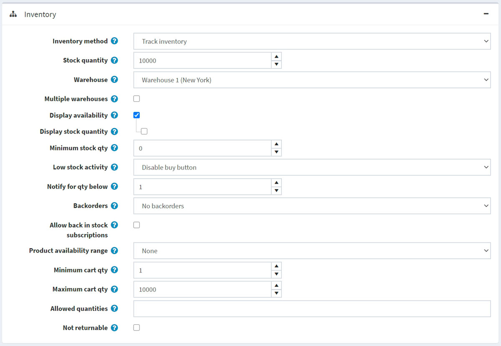Click the Backorders help icon
This screenshot has width=501, height=346.
click(x=114, y=206)
